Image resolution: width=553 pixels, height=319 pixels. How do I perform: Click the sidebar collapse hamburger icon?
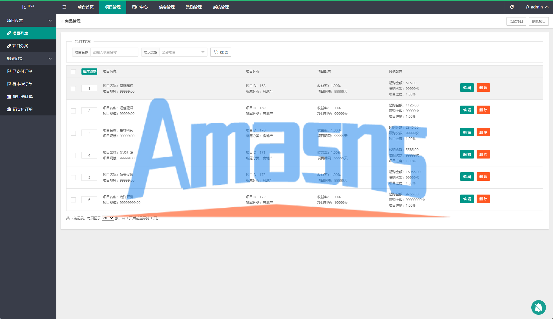coord(64,7)
